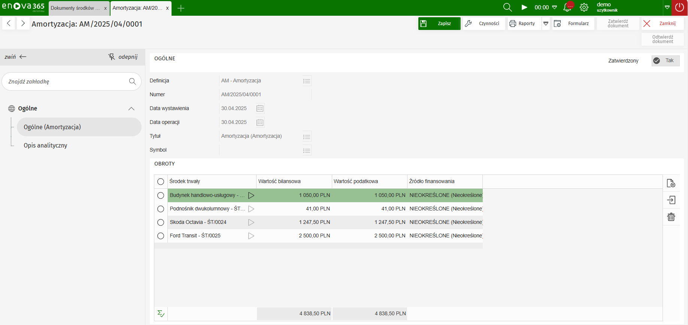688x325 pixels.
Task: Switch to Dokumenty środków tab
Action: 75,8
